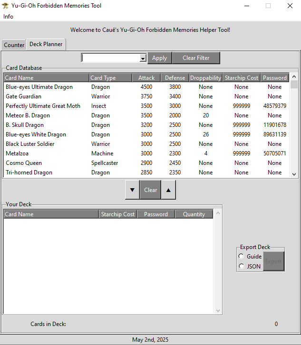Switch to the Deck Planner tab

pos(46,44)
